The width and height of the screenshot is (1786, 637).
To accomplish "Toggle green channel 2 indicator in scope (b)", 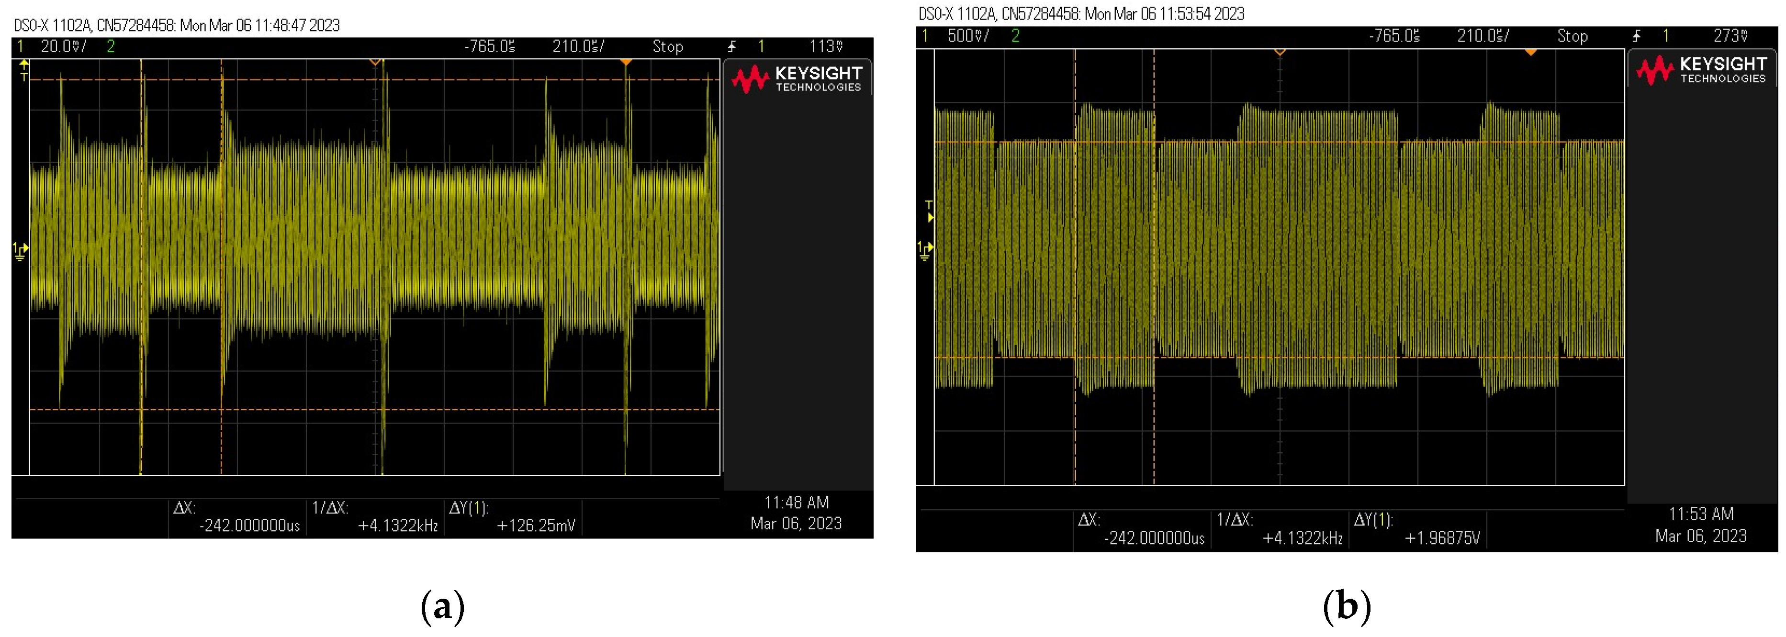I will click(1015, 36).
